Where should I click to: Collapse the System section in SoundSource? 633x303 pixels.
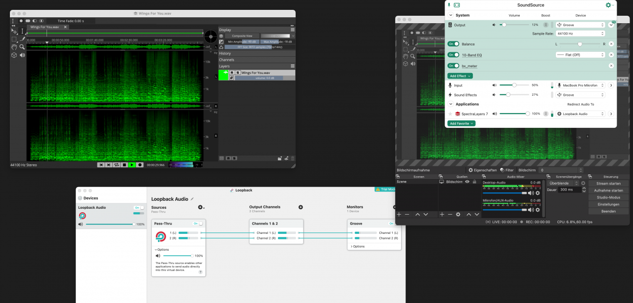[x=451, y=15]
